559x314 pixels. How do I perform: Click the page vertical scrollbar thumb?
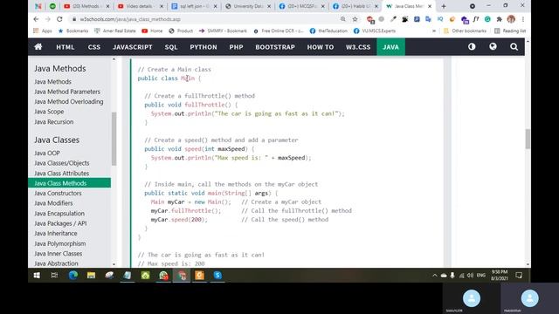[528, 139]
